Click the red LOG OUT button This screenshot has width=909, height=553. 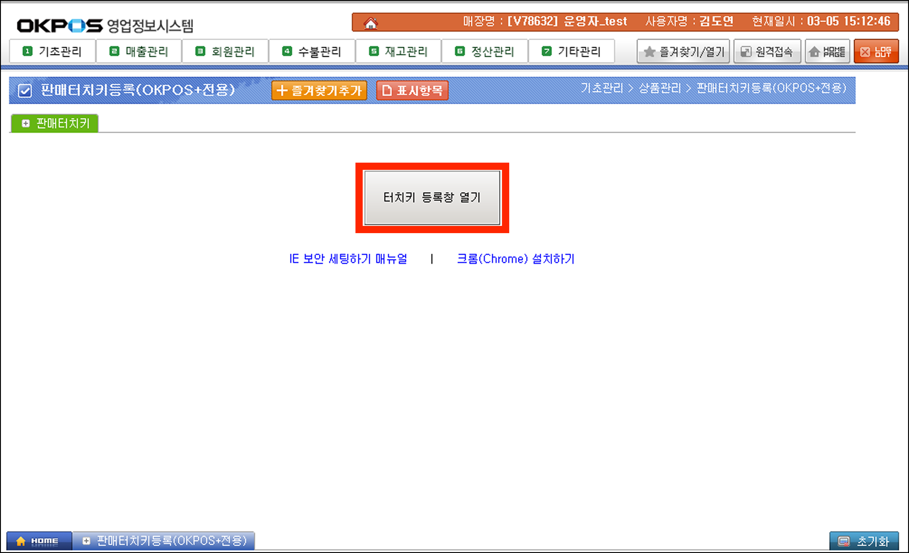pyautogui.click(x=876, y=52)
